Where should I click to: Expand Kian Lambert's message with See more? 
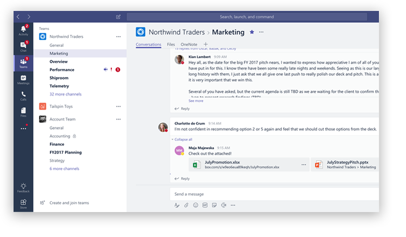(196, 101)
